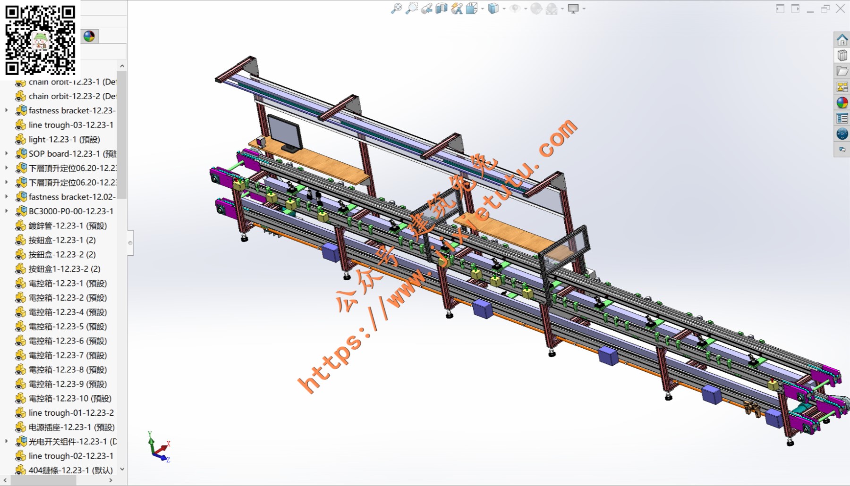Open the File Explorer folder tab
The width and height of the screenshot is (850, 486).
[842, 71]
